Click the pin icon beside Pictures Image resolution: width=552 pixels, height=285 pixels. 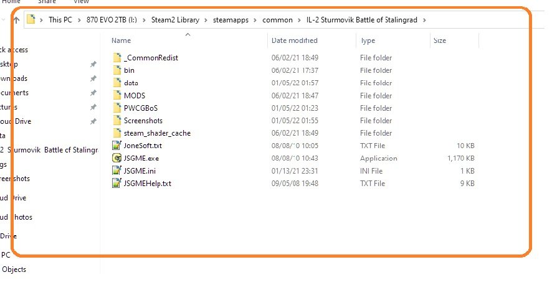(93, 107)
